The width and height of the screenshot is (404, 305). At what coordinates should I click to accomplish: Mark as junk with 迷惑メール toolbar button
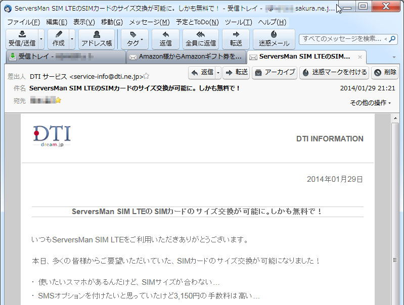[x=274, y=39]
